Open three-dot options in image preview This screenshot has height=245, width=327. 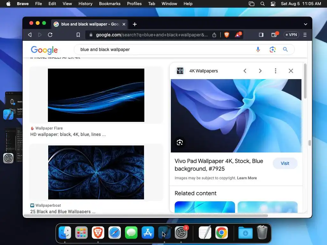pos(276,71)
